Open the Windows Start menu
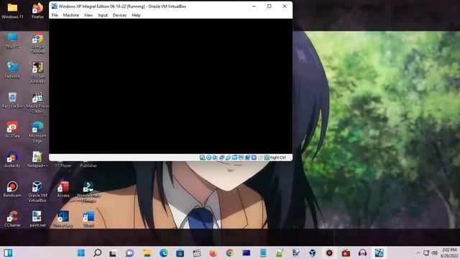 point(81,253)
